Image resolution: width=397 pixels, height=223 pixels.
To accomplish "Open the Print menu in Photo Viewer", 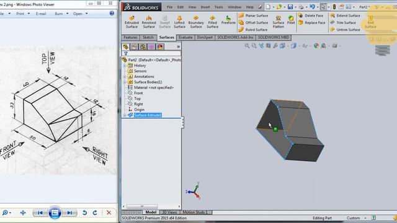I will [x=23, y=14].
